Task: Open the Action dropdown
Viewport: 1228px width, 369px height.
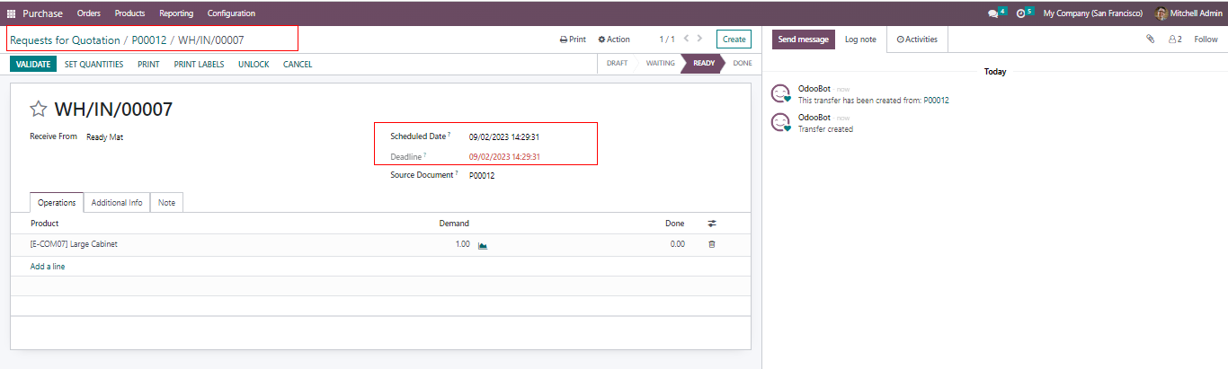Action: tap(614, 40)
